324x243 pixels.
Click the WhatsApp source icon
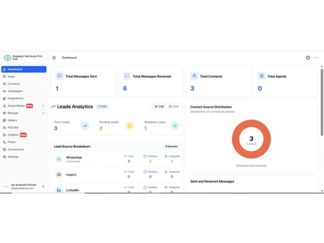[x=59, y=159]
